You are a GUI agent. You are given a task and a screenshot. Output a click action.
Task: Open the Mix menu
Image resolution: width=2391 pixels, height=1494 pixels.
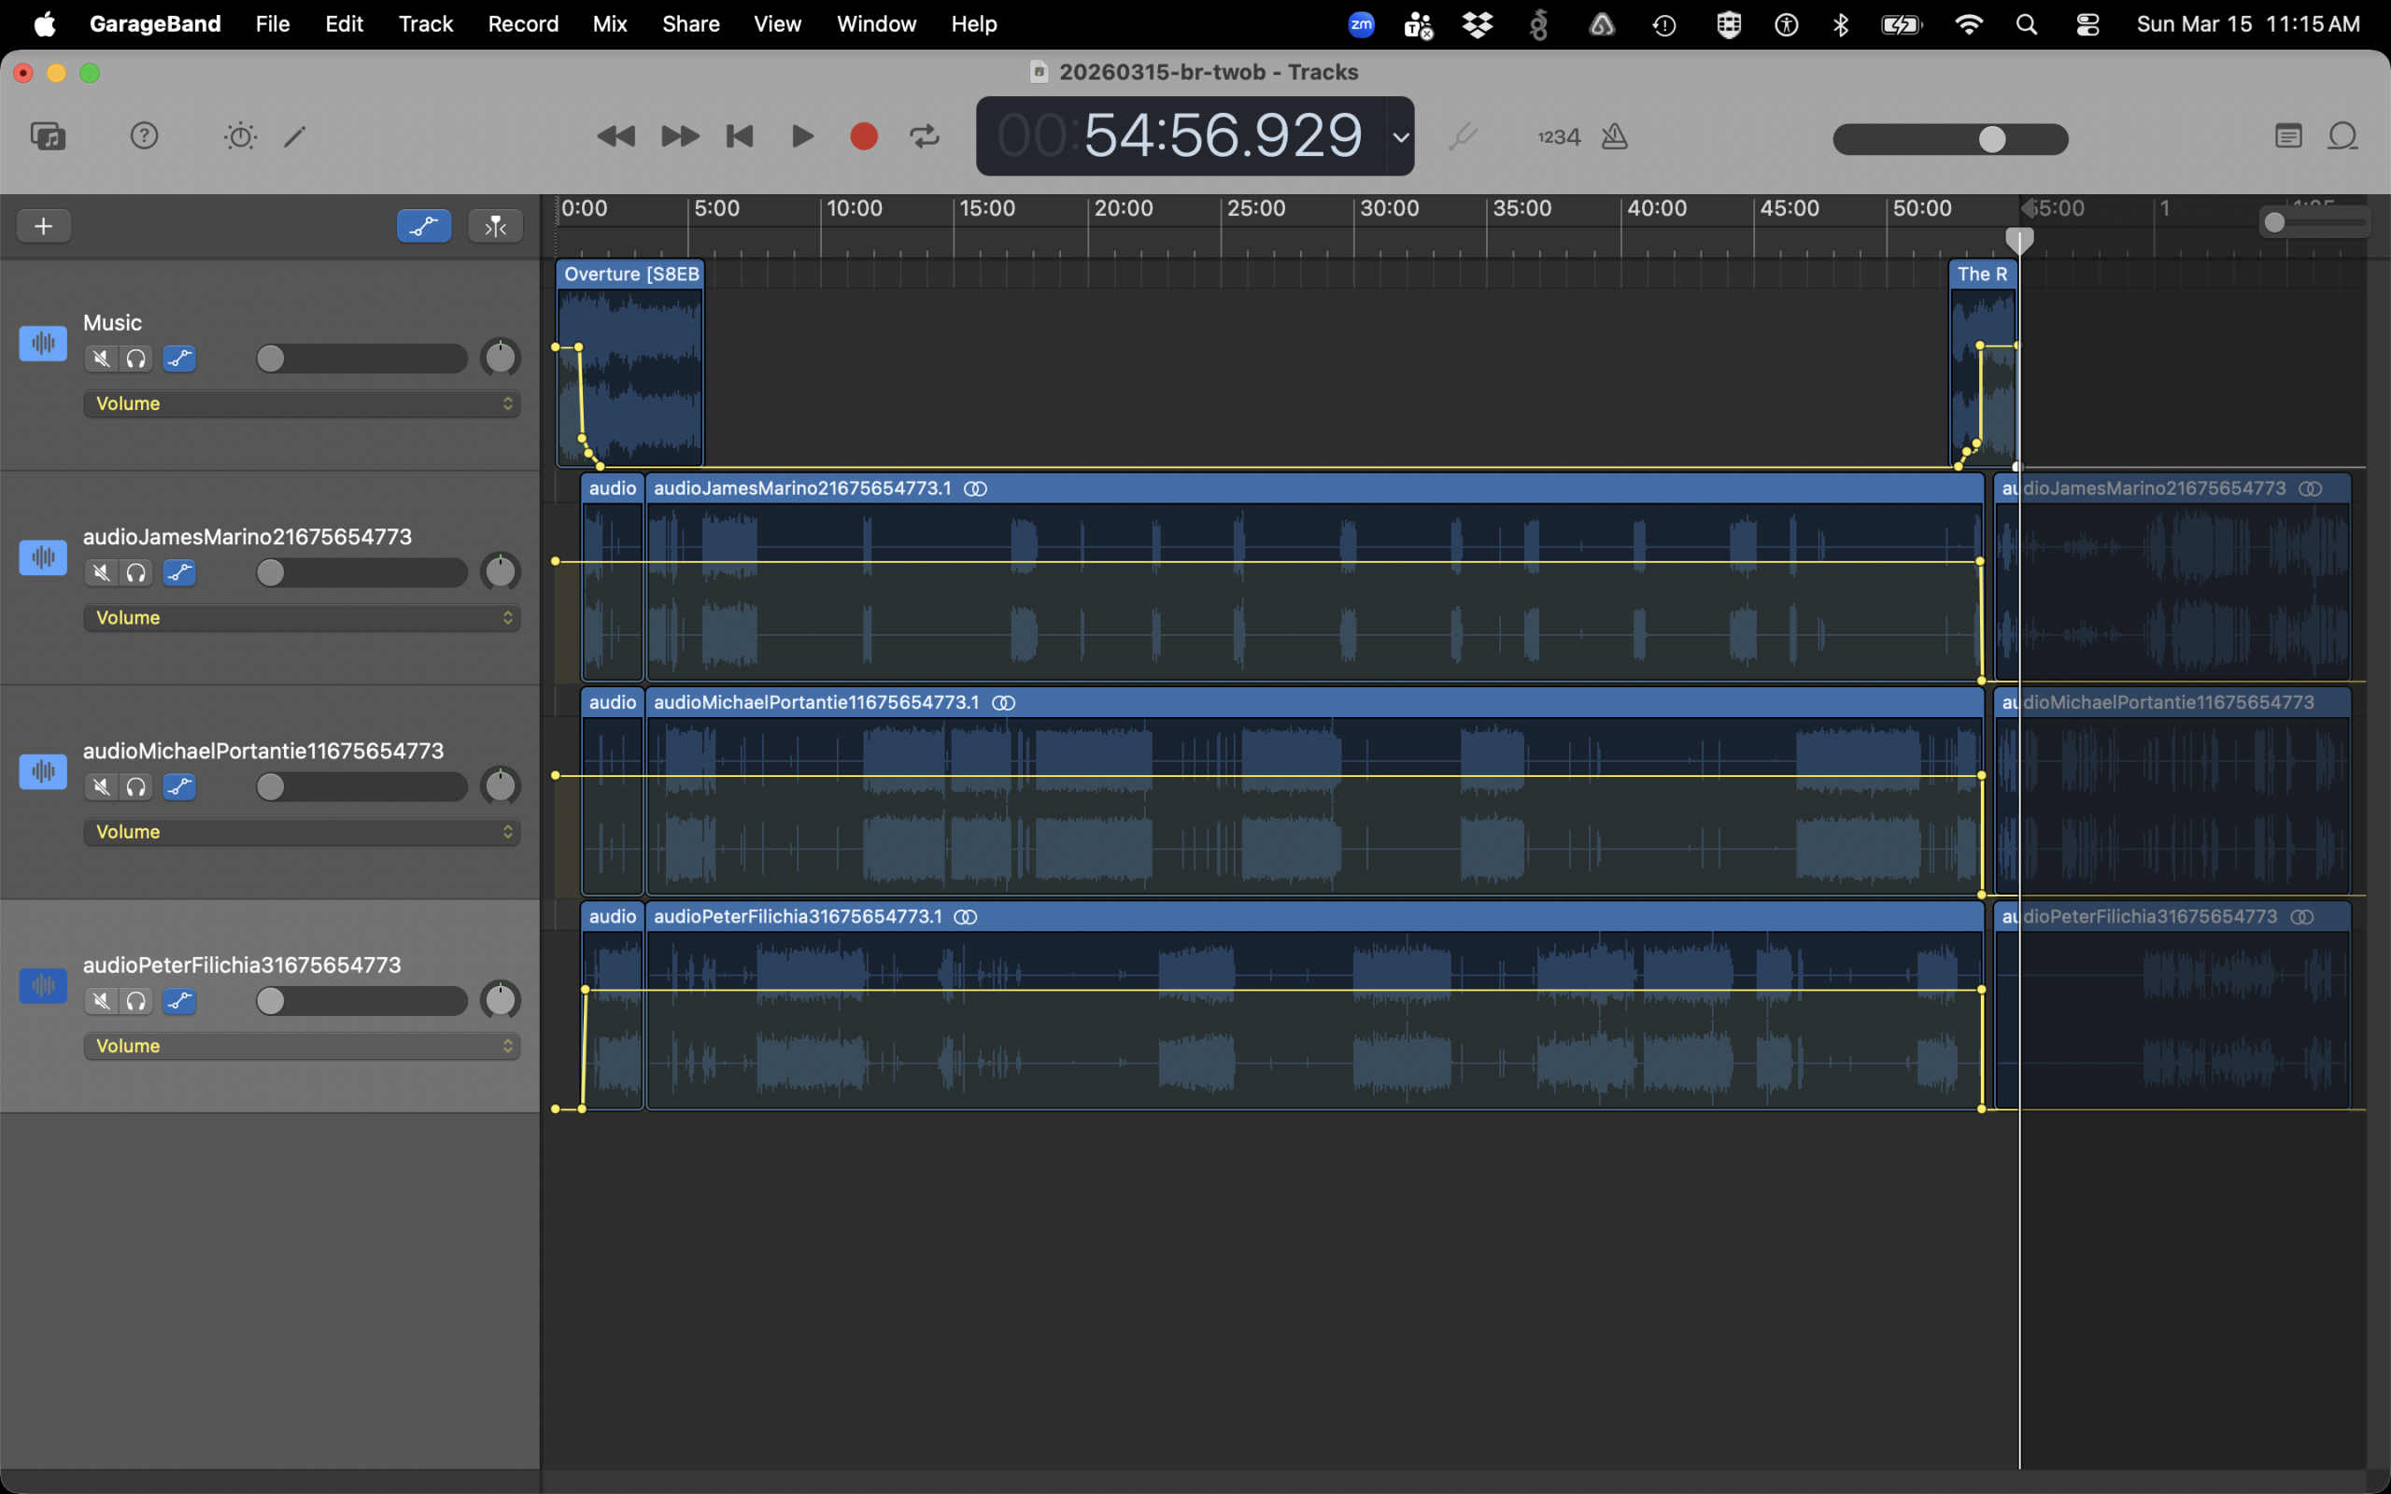[x=609, y=23]
